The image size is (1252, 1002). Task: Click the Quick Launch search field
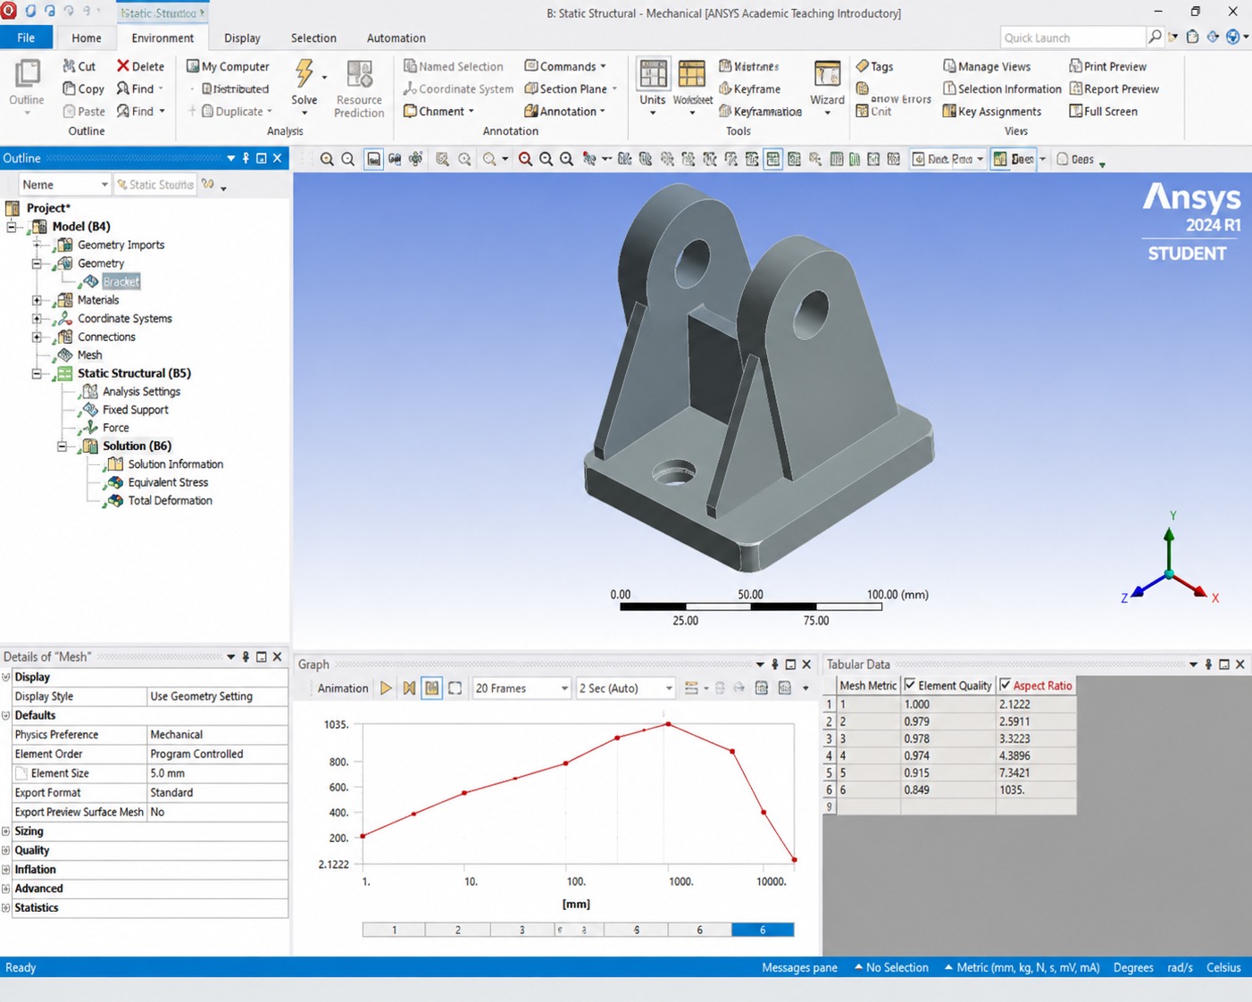click(x=1073, y=38)
